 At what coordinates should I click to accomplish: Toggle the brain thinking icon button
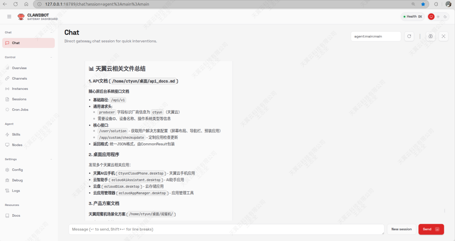[x=431, y=36]
